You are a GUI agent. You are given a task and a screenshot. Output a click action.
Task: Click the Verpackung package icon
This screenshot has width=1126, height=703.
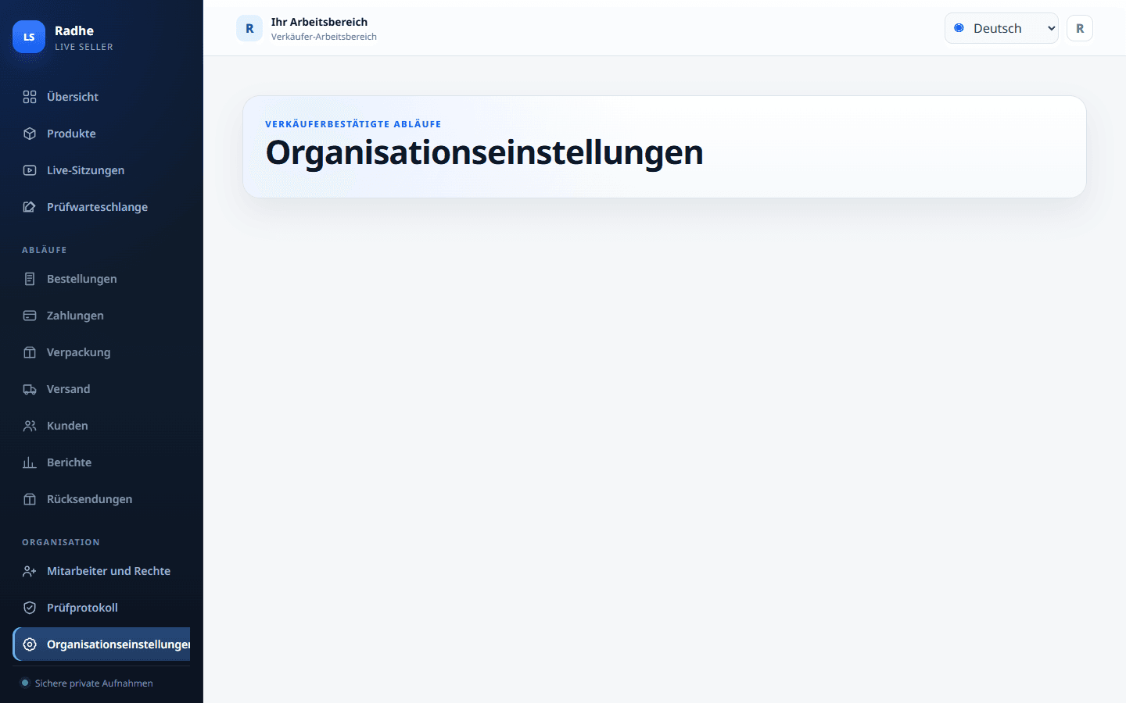click(x=30, y=352)
